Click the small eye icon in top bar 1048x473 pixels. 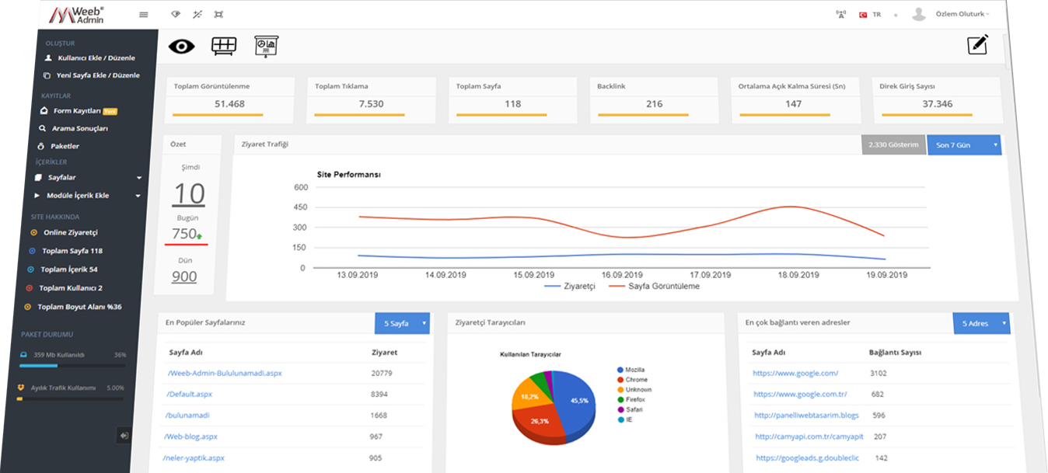(175, 15)
